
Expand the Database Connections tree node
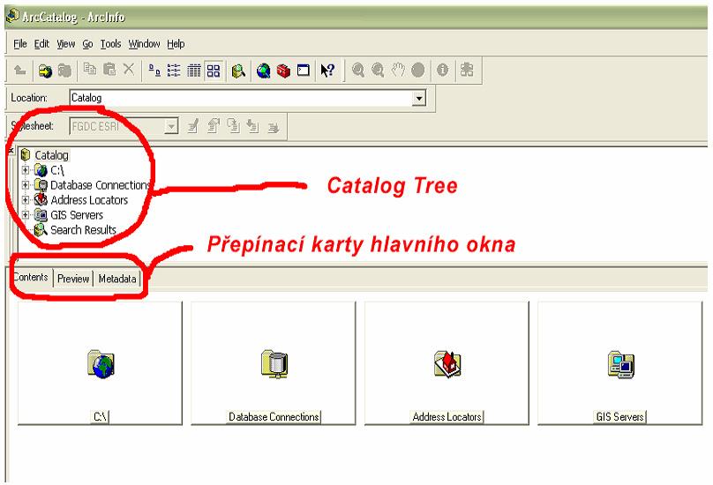coord(26,185)
